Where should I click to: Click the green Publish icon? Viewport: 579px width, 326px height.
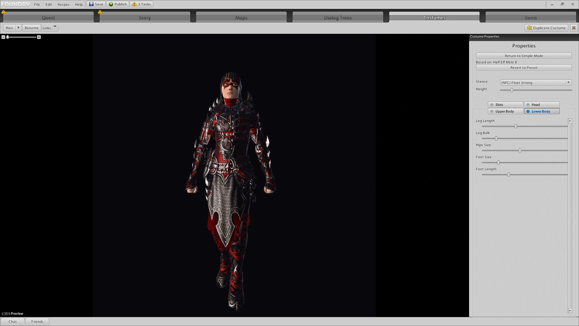coord(111,4)
